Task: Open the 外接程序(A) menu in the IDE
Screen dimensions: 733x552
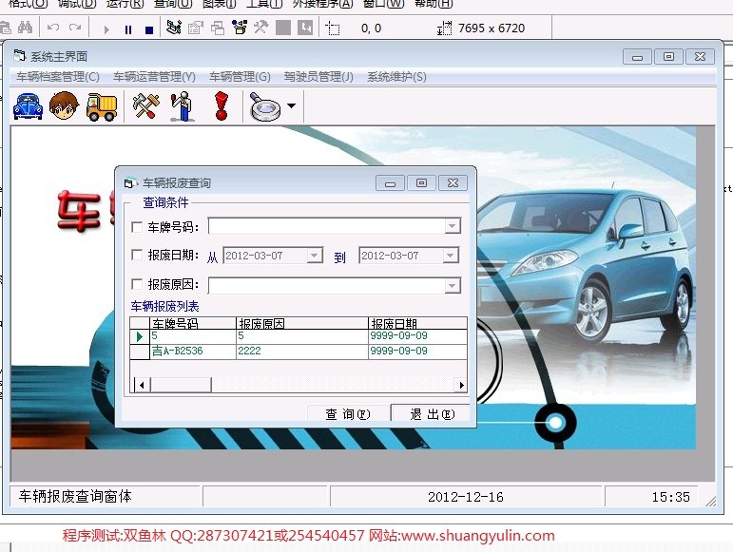Action: pyautogui.click(x=322, y=4)
